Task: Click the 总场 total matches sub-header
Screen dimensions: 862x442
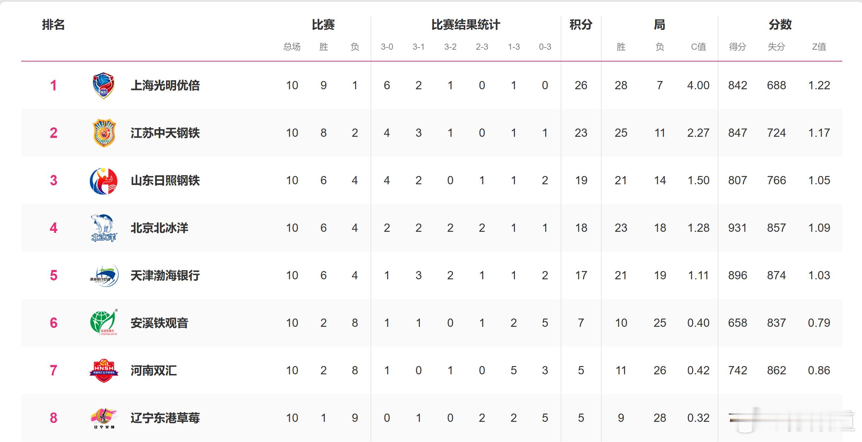Action: (x=292, y=47)
